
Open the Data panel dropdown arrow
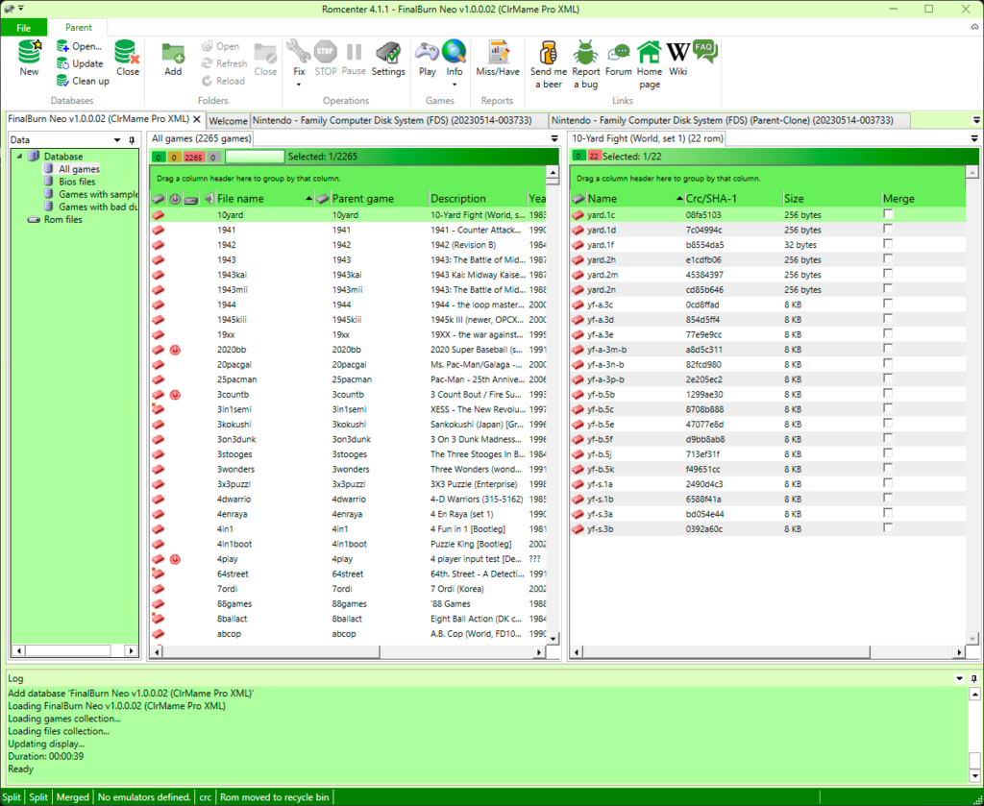tap(116, 140)
